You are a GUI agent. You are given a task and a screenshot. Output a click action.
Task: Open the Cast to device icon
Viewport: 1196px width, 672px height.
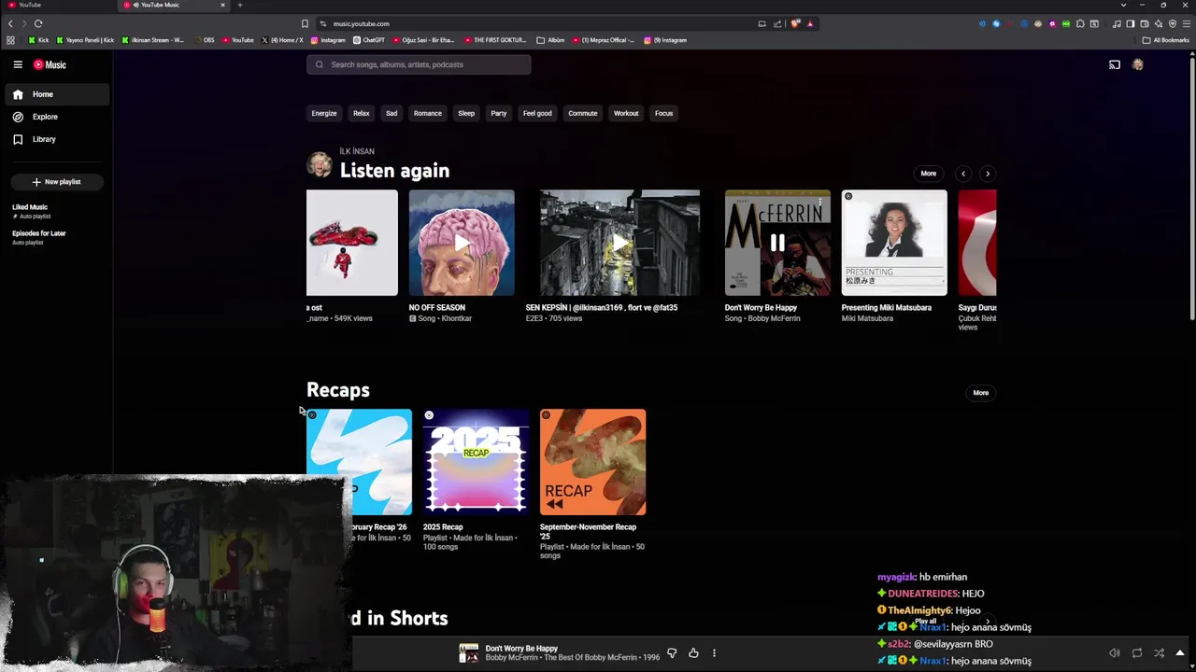(1115, 64)
